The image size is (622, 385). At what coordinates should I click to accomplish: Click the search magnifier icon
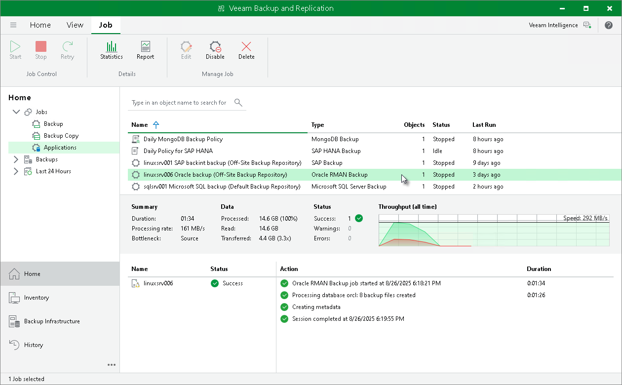point(238,103)
